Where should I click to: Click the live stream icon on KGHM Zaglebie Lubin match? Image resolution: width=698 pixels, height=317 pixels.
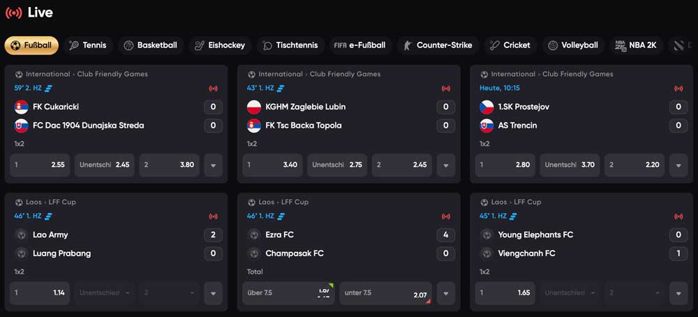445,89
